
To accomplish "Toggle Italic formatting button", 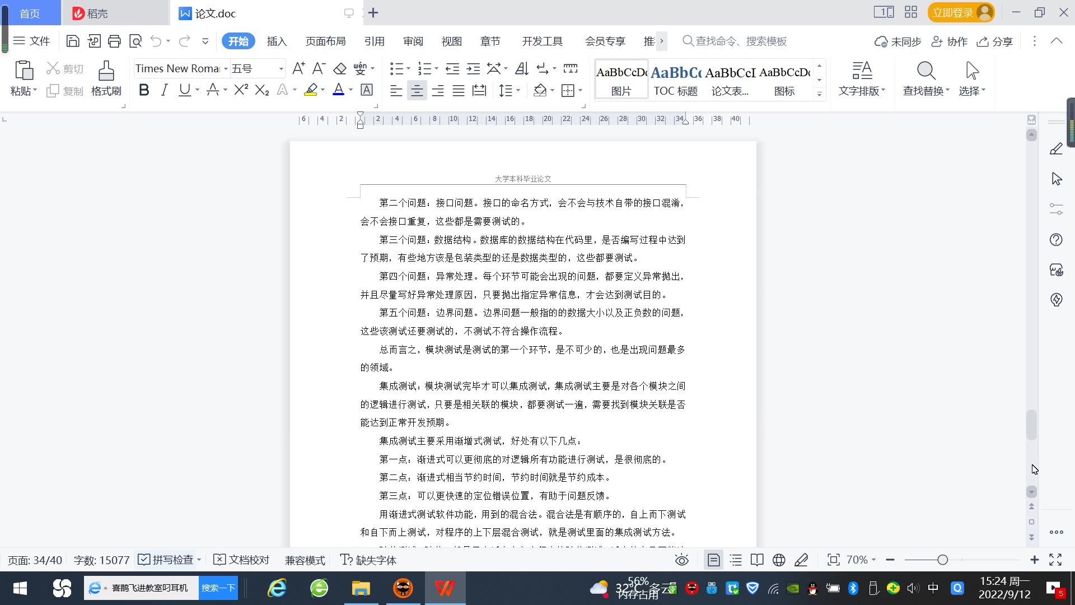I will click(164, 90).
